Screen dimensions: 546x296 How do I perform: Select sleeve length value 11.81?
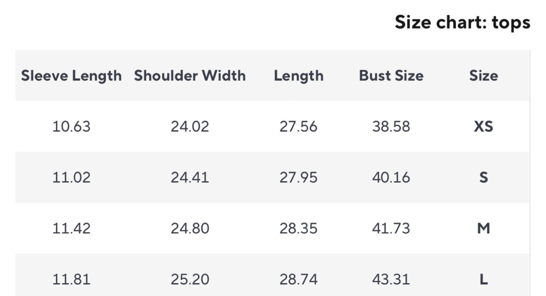71,279
